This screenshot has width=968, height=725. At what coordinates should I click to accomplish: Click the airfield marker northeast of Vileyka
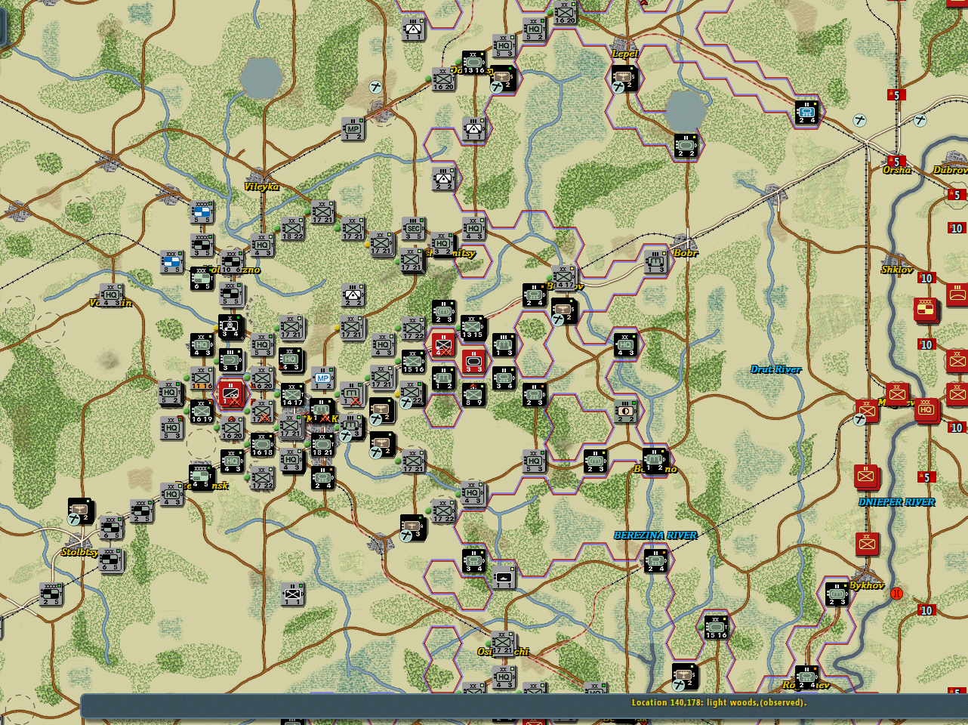[376, 88]
